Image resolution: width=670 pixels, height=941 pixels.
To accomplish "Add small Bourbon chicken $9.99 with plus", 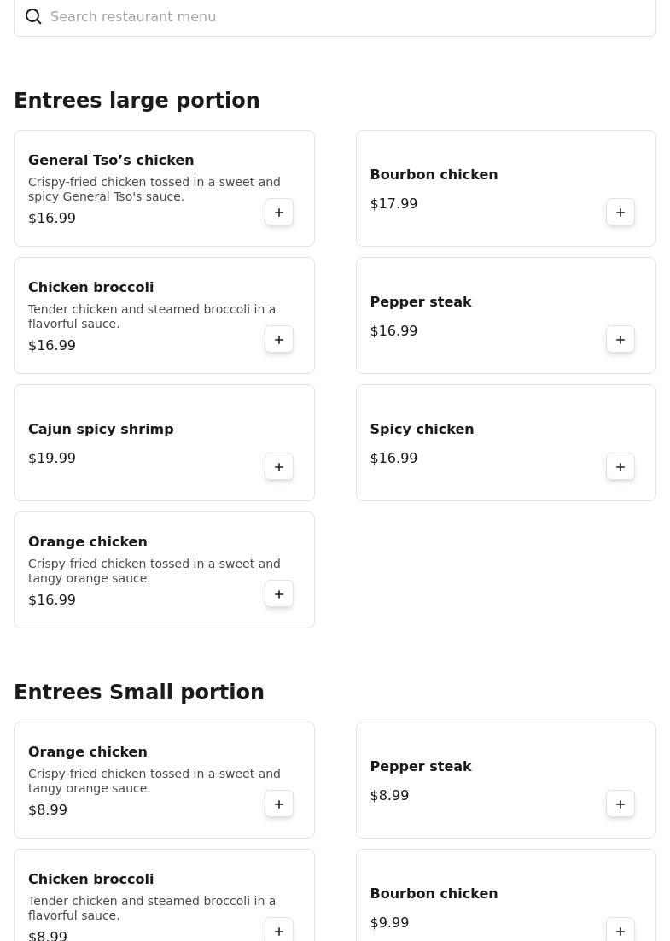I will point(620,930).
